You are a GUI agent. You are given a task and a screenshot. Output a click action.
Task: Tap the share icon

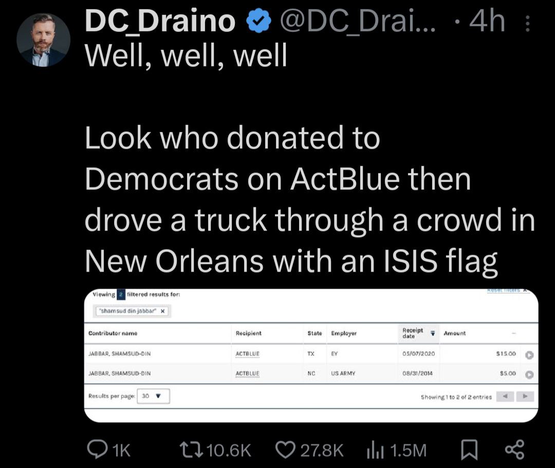coord(514,449)
